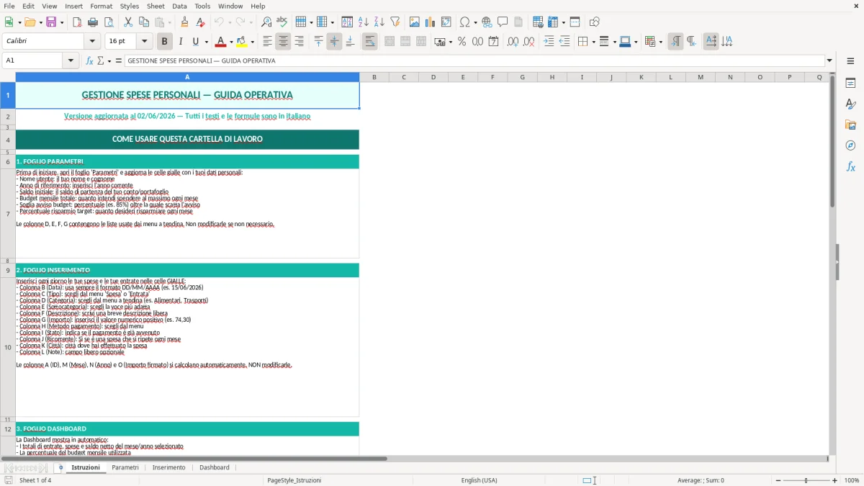Switch to the Inserimento sheet tab
The height and width of the screenshot is (486, 864).
pyautogui.click(x=168, y=467)
